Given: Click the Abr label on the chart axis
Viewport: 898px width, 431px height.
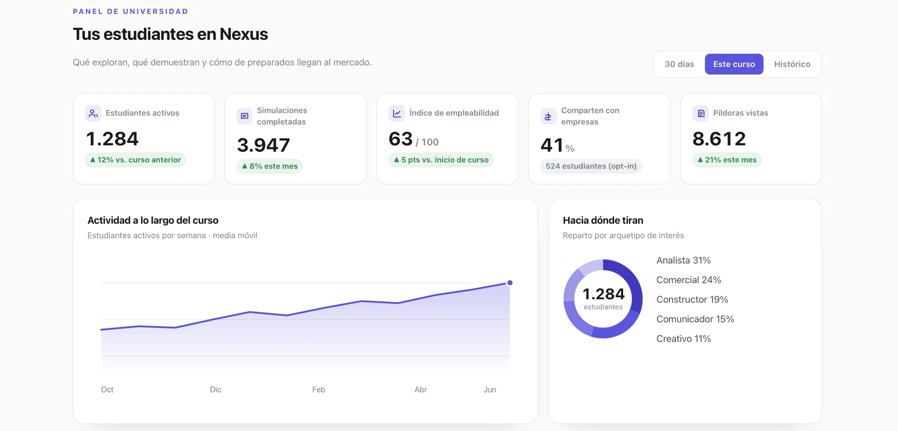Looking at the screenshot, I should [x=420, y=390].
